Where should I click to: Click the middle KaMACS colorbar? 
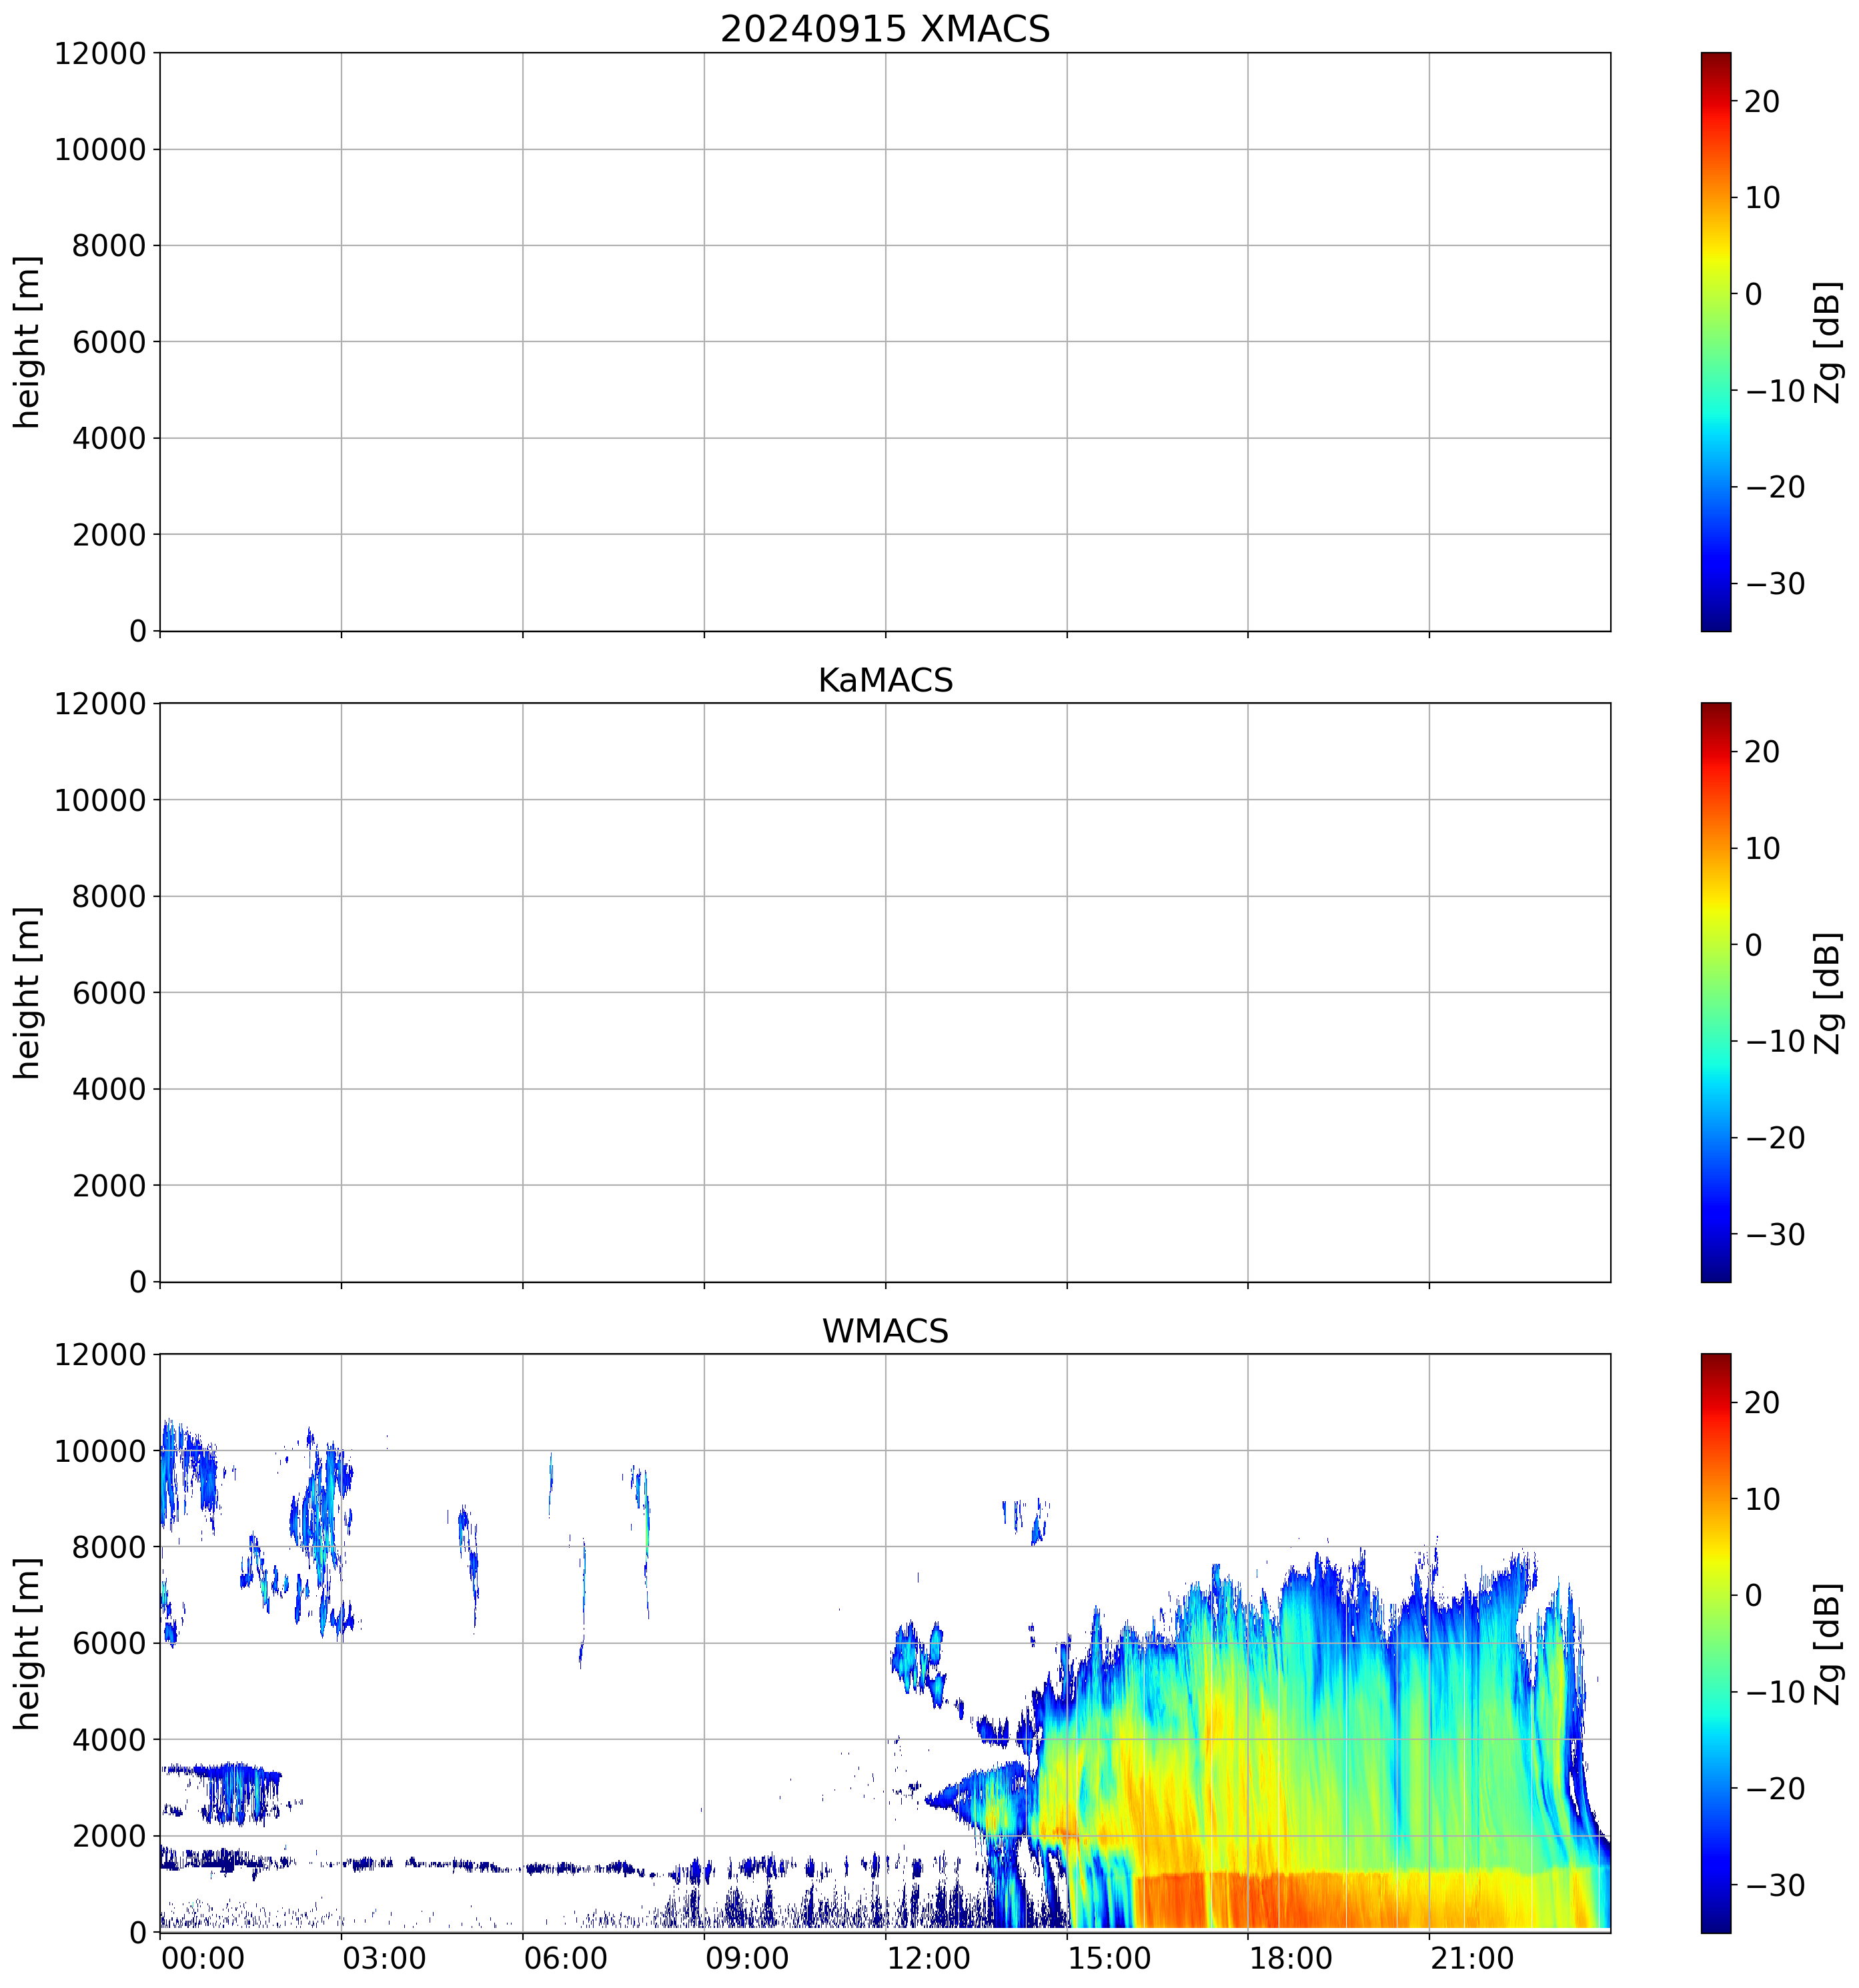[x=1715, y=992]
